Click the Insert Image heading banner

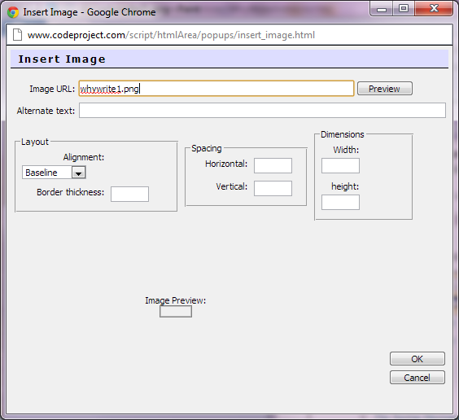[x=229, y=59]
